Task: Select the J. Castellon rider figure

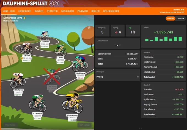Action: [x=37, y=103]
